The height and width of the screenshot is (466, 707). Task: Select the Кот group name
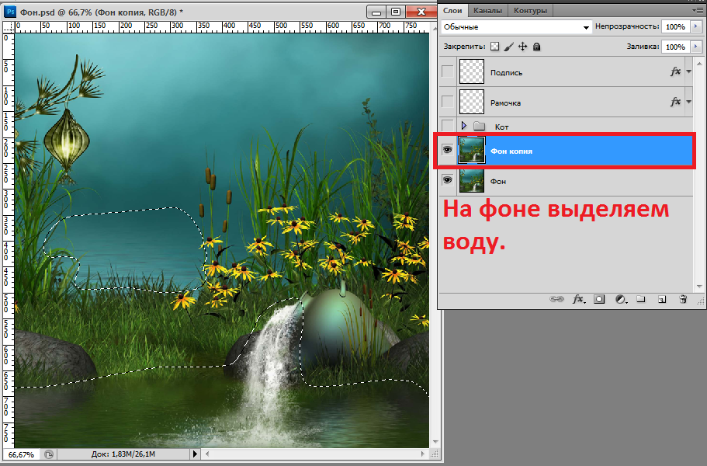point(501,127)
